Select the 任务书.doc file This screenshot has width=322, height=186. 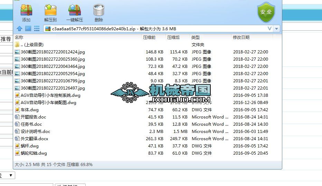click(x=31, y=124)
